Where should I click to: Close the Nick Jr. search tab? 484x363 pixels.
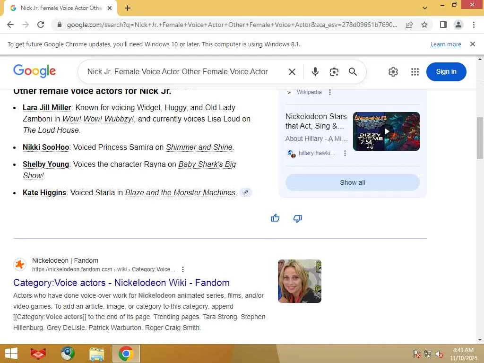[x=110, y=9]
